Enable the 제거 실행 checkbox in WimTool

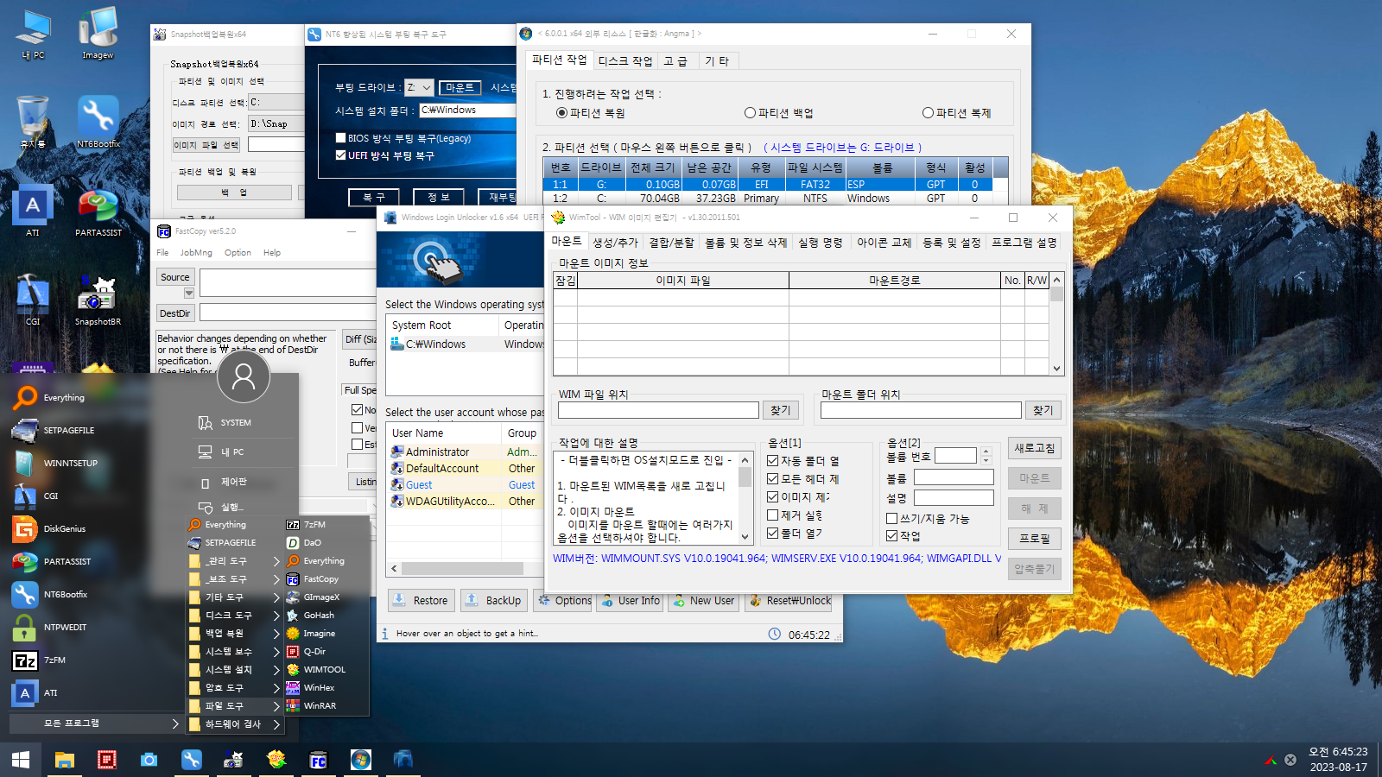point(773,515)
